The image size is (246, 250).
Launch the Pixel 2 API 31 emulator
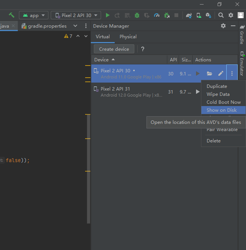pos(198,92)
